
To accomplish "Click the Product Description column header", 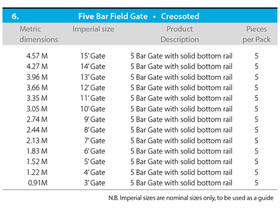I will coord(180,34).
